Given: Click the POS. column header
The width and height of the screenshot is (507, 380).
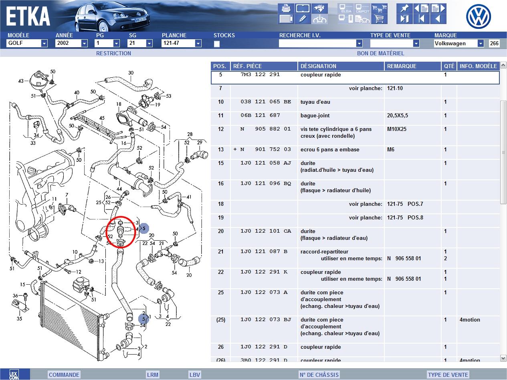Looking at the screenshot, I should click(x=220, y=66).
